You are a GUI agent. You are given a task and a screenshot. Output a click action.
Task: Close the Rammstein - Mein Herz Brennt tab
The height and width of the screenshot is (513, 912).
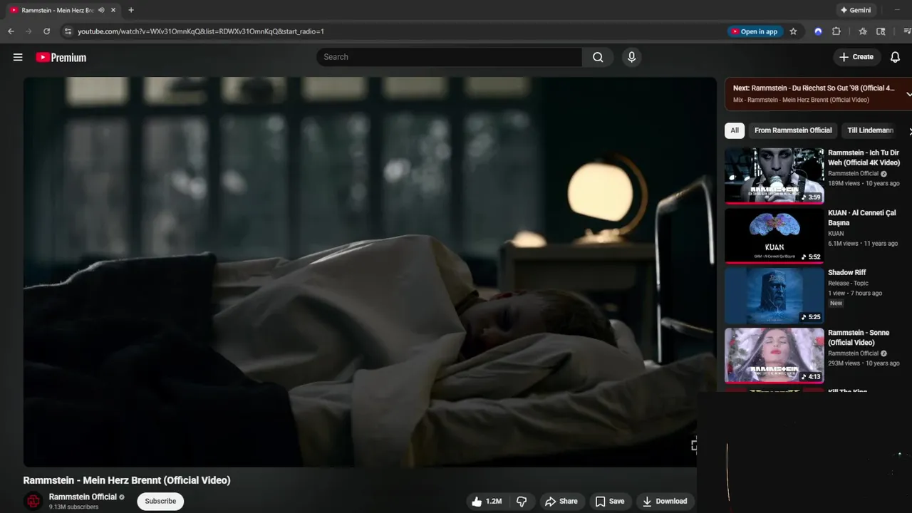click(x=113, y=10)
